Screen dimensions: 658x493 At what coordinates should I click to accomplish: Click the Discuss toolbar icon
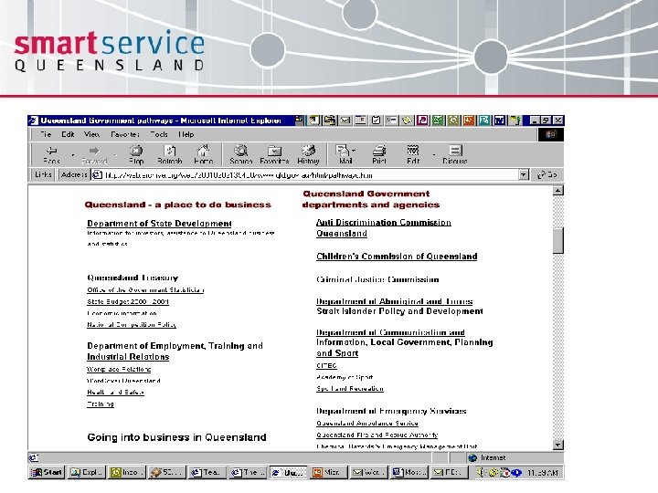[x=455, y=150]
